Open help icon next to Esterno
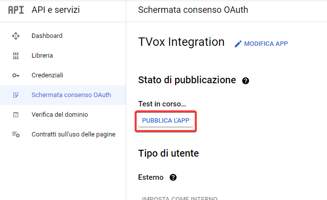This screenshot has height=200, width=327. [173, 177]
